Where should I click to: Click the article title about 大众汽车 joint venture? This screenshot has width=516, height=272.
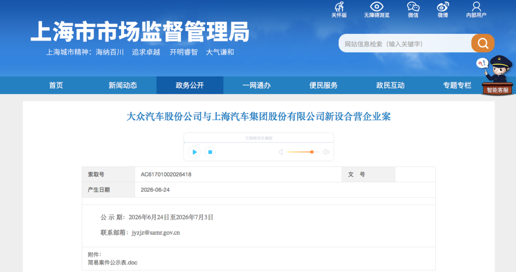pyautogui.click(x=258, y=117)
